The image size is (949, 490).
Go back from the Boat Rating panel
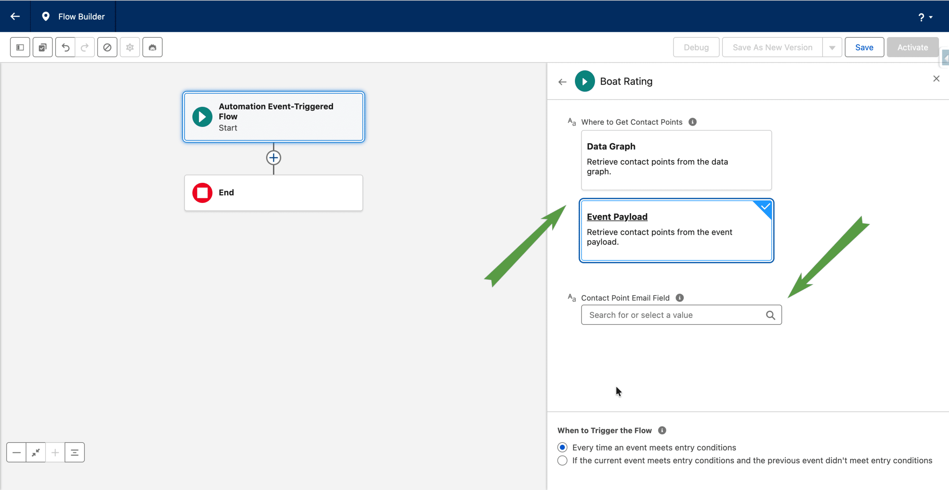click(x=562, y=82)
